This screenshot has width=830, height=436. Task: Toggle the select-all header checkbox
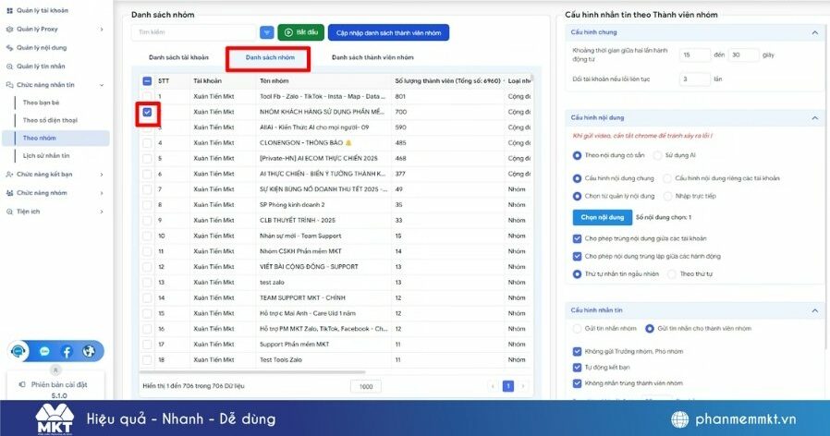tap(147, 81)
